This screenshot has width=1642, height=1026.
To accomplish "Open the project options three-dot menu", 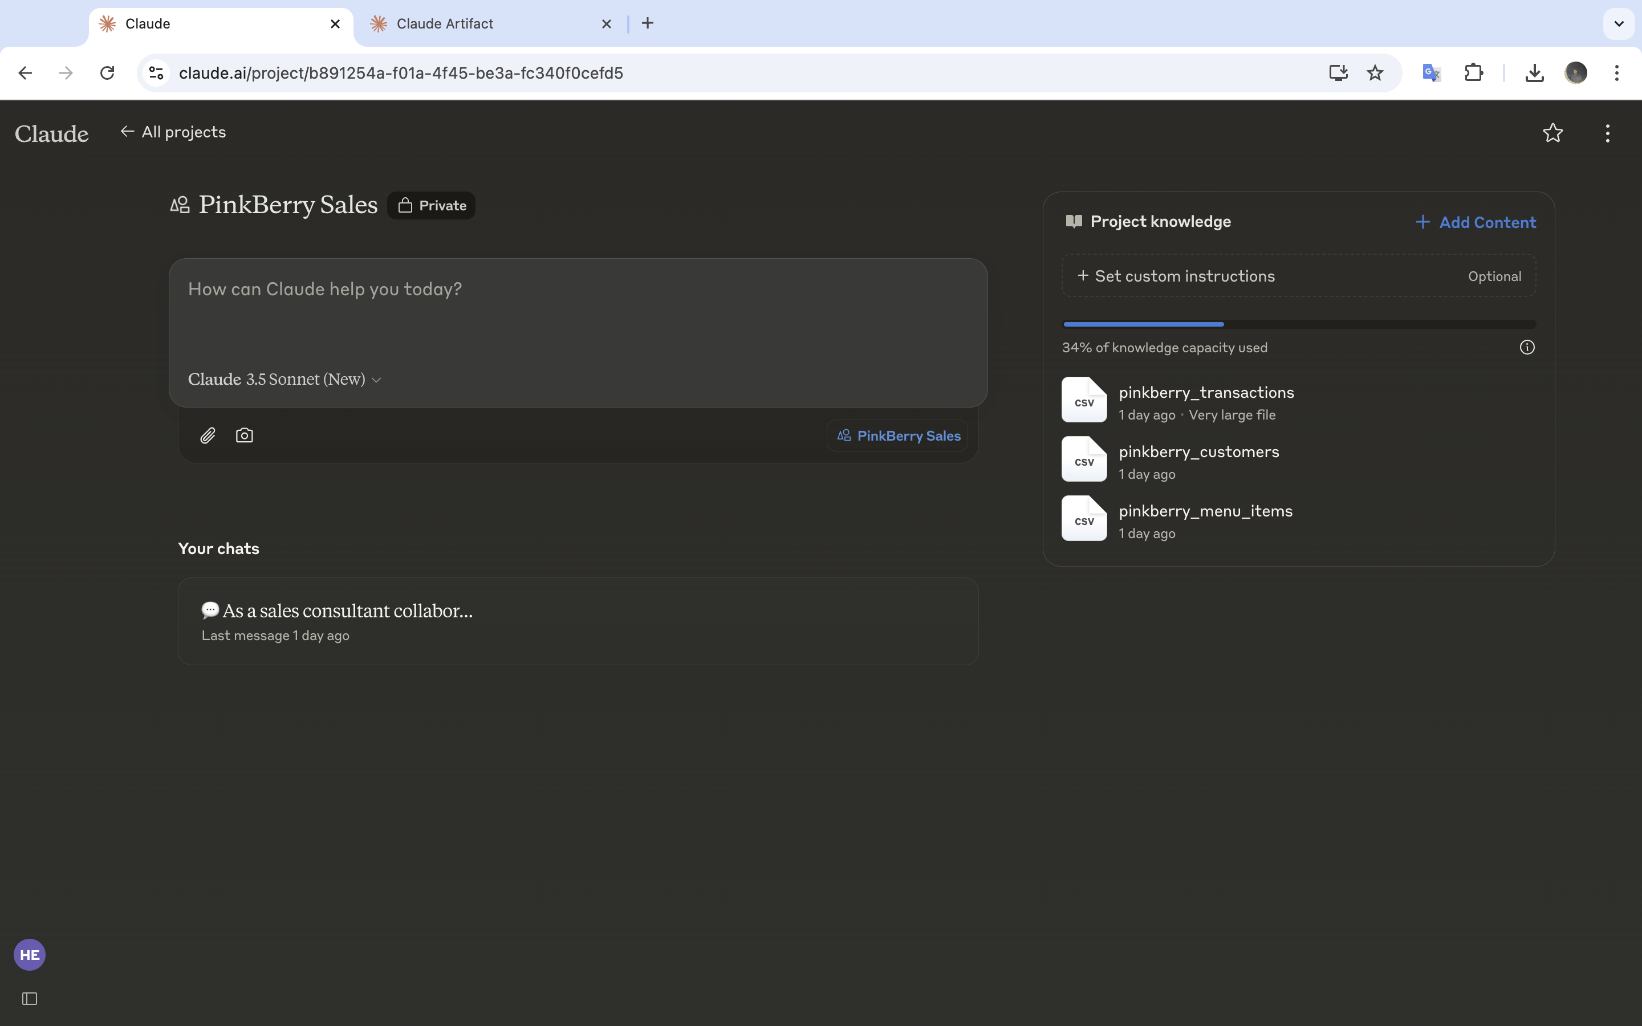I will click(1607, 133).
